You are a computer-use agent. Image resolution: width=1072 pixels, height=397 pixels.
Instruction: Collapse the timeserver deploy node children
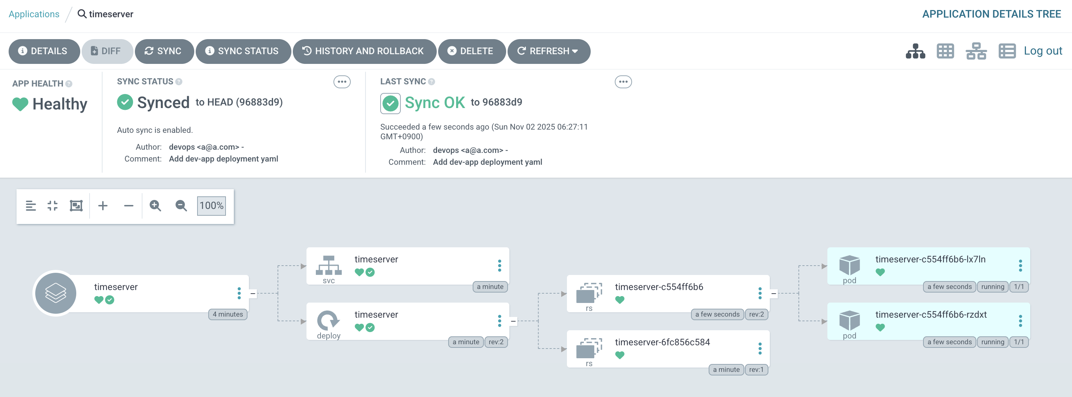click(513, 321)
